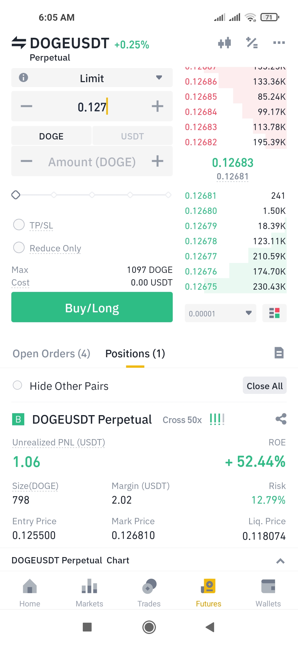
Task: Tap the order type info icon
Action: coord(23,78)
